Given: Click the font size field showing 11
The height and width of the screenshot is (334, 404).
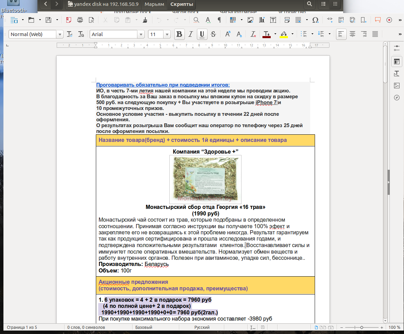Looking at the screenshot, I should (x=156, y=34).
